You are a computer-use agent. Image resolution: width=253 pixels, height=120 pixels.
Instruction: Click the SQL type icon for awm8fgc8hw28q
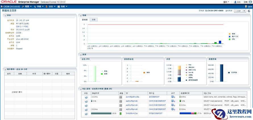(120, 97)
